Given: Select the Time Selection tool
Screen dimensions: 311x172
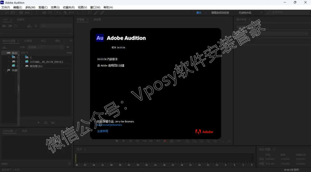Looking at the screenshot, I should tap(77, 13).
